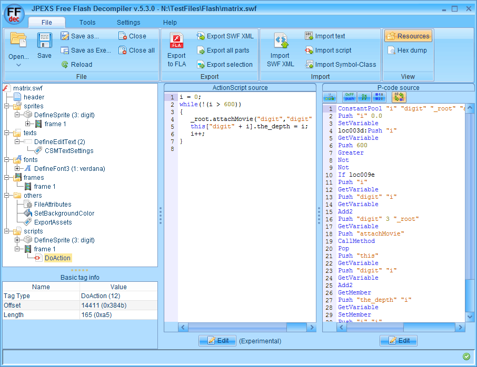477x367 pixels.
Task: Switch to the Tools ribbon tab
Action: point(87,23)
